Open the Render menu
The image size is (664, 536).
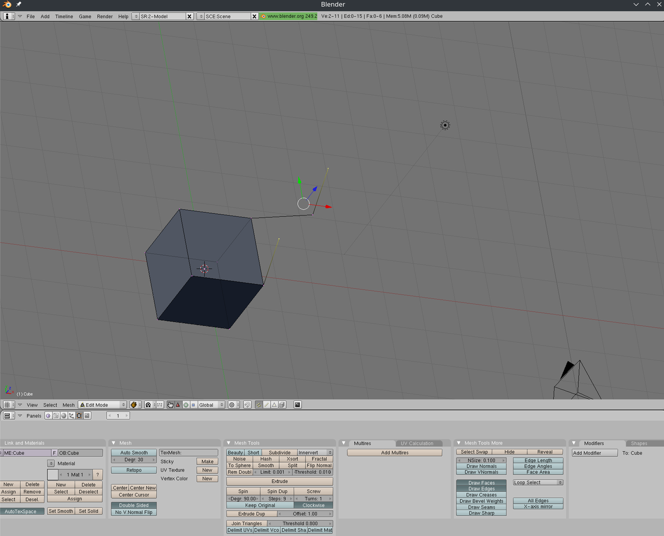pos(105,16)
